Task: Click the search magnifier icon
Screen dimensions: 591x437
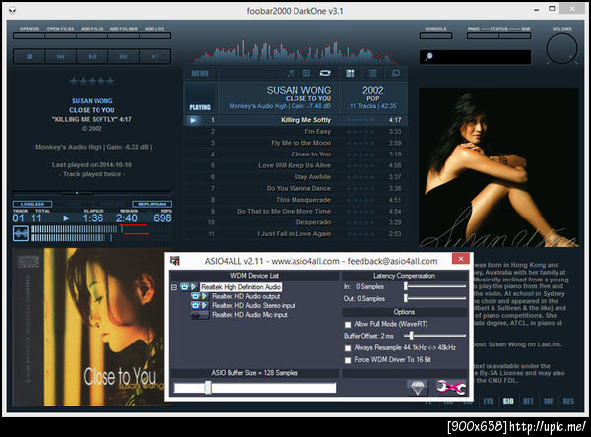Action: point(428,57)
